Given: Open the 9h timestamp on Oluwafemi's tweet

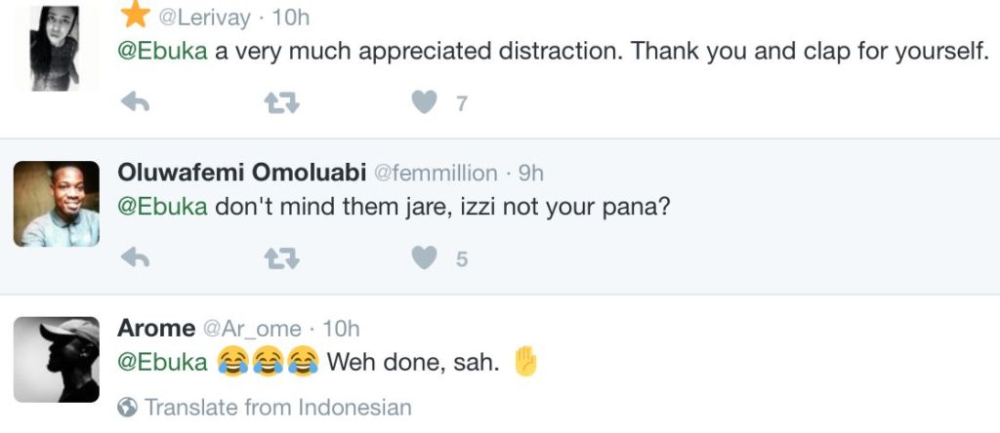Looking at the screenshot, I should [x=531, y=174].
